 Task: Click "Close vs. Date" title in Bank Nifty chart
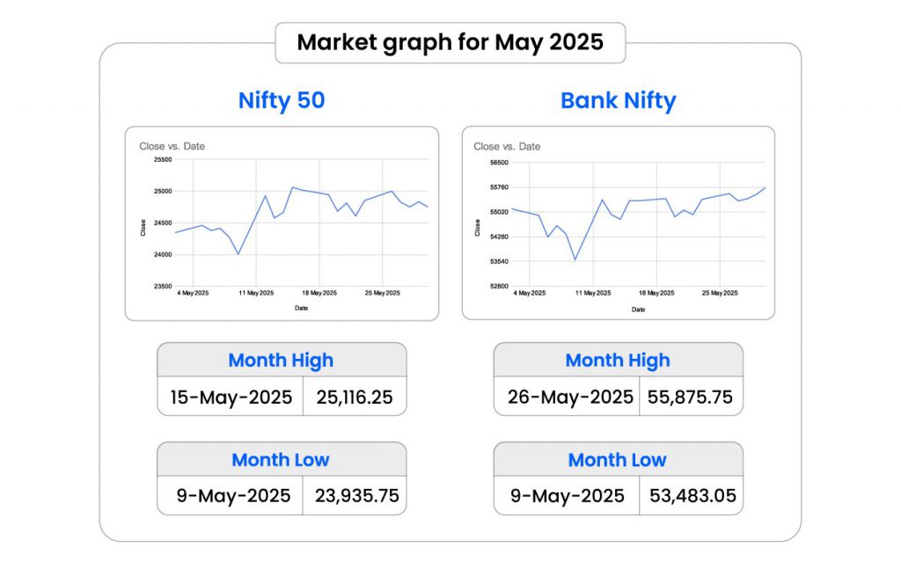point(507,146)
